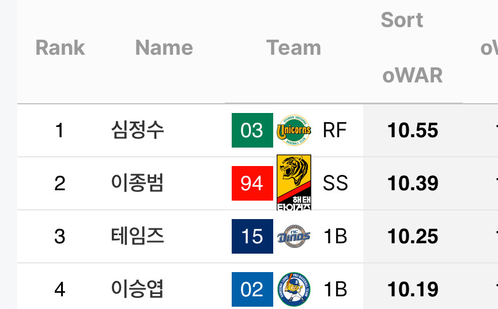Click the 10.55 oWAR value
Image resolution: width=498 pixels, height=309 pixels.
(x=413, y=130)
